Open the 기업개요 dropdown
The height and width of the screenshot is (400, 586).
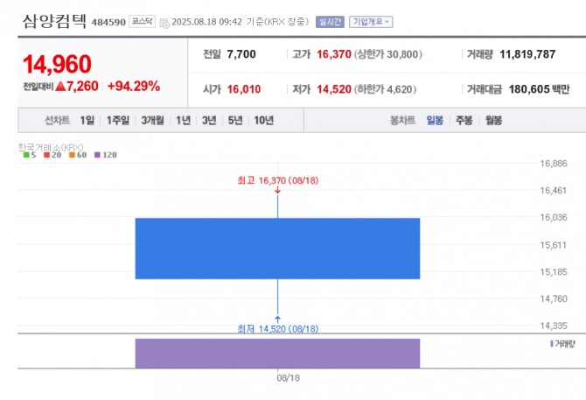coord(371,22)
